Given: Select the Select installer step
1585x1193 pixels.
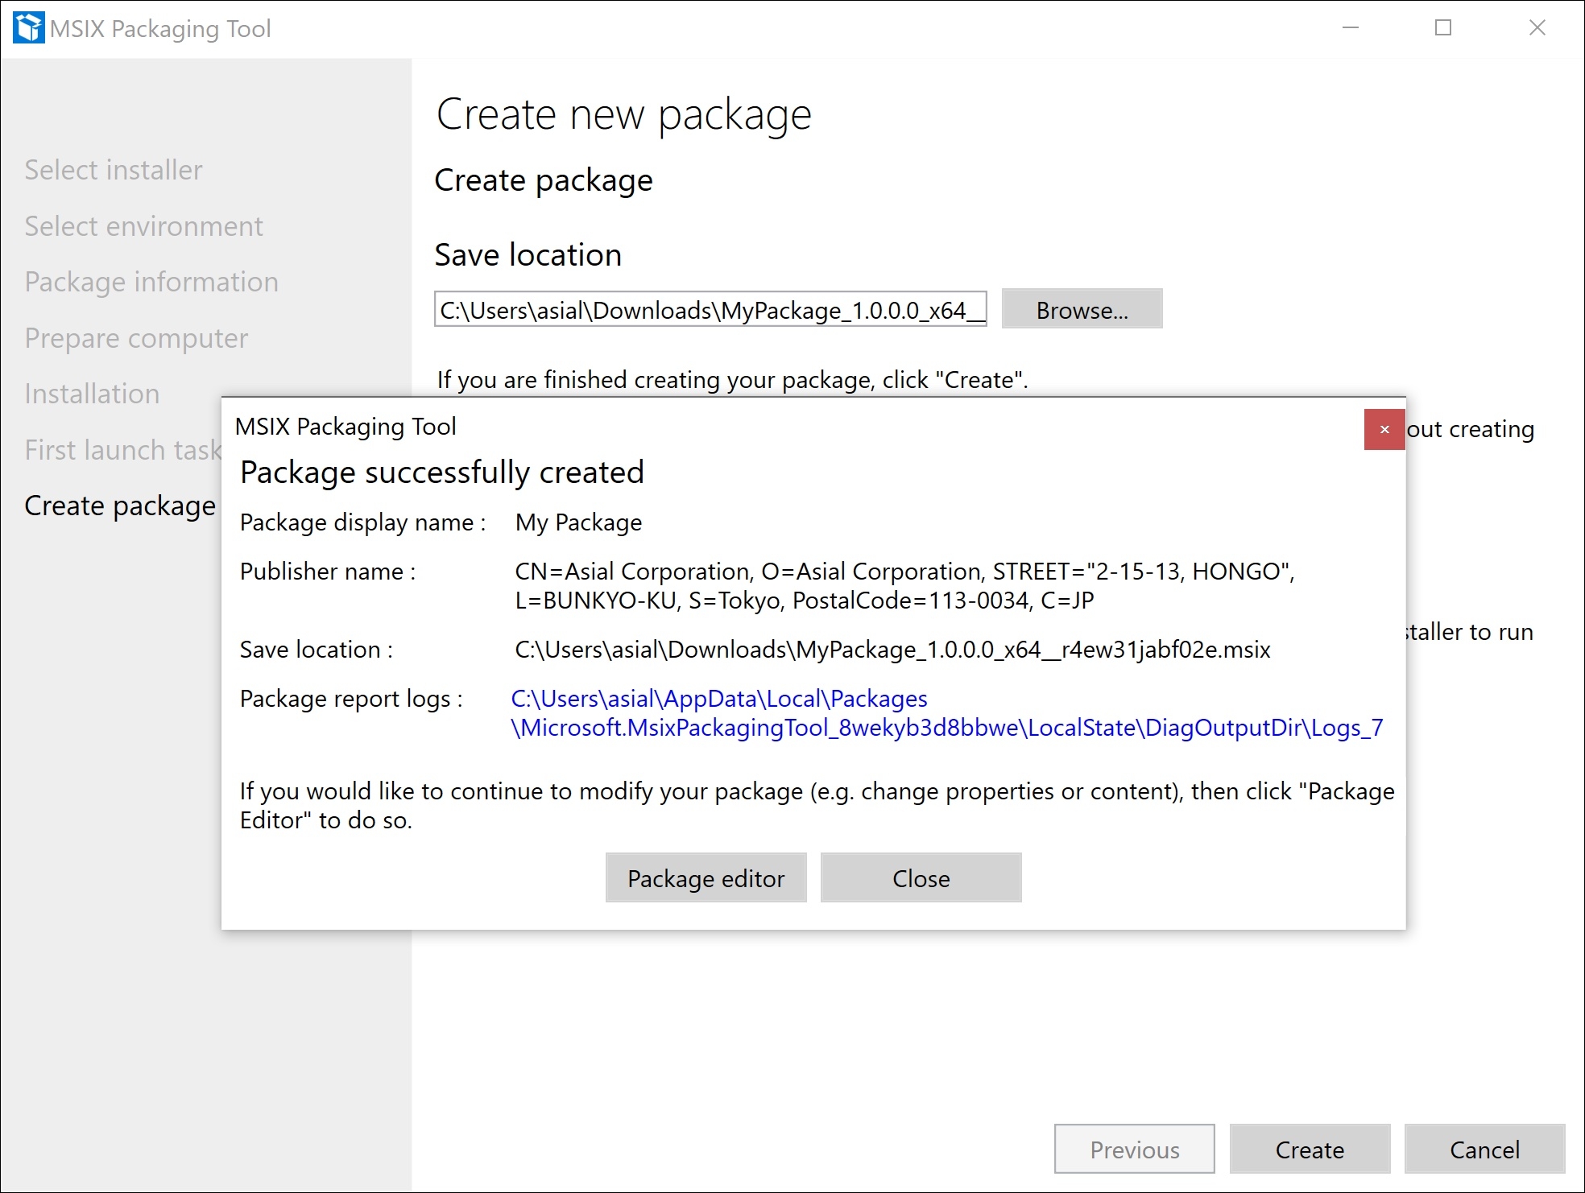Looking at the screenshot, I should (x=114, y=170).
